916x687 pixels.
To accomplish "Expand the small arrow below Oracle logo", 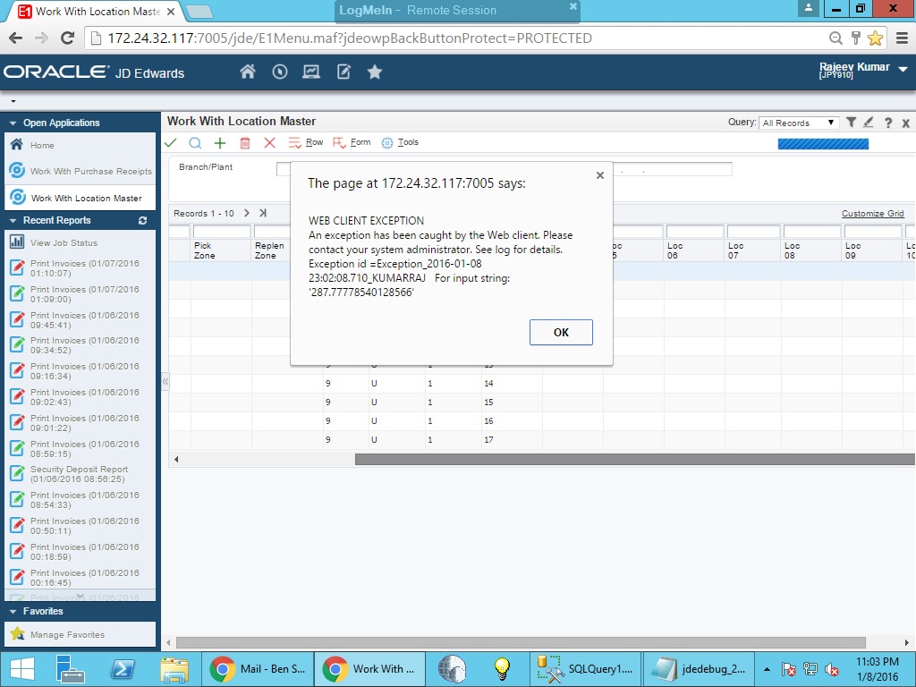I will coord(13,102).
